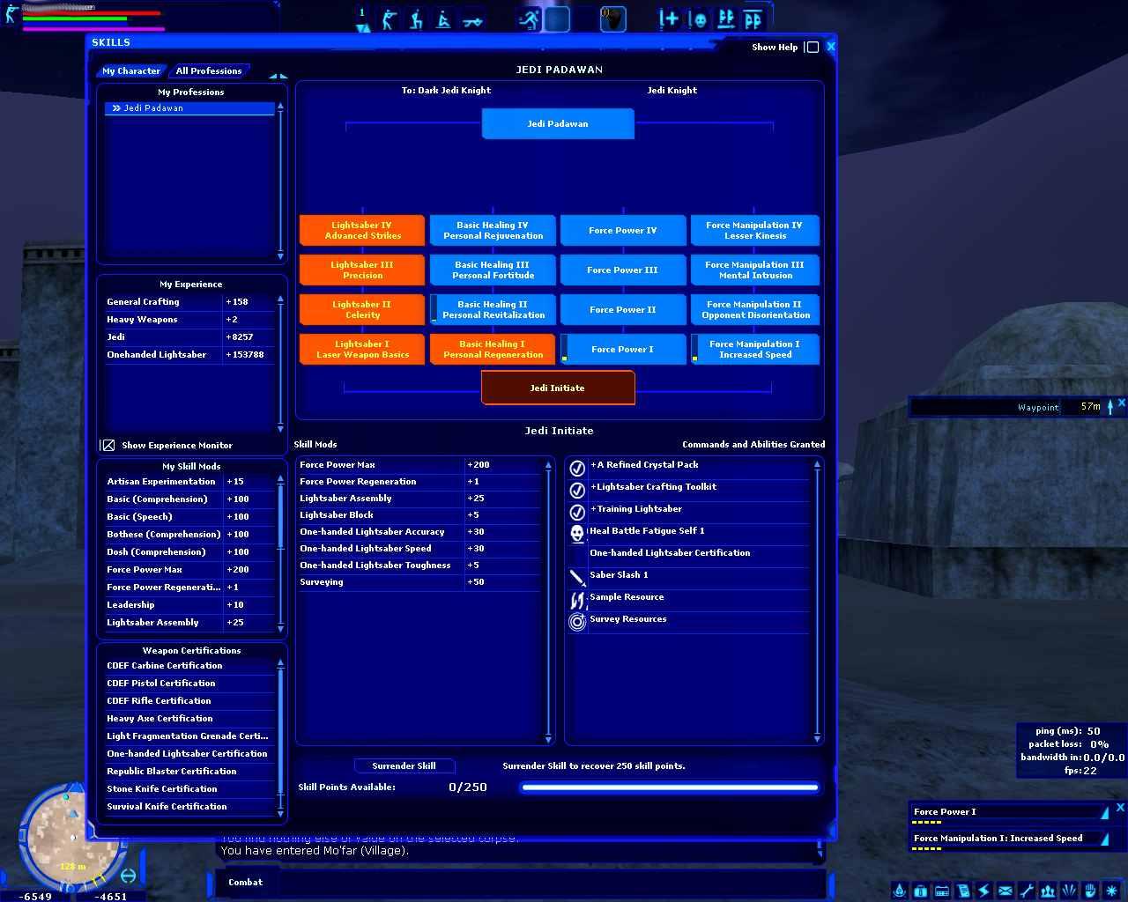Click the dark shield toolbar slot icon
This screenshot has width=1128, height=902.
(613, 19)
